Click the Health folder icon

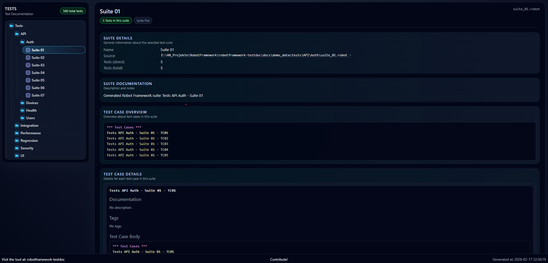tap(23, 110)
